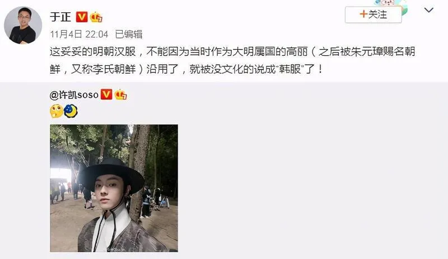Click the quoted word 韩服 in the post
This screenshot has height=259, width=448.
[290, 69]
